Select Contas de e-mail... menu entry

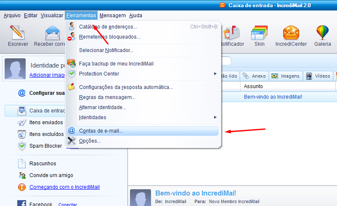click(x=143, y=131)
